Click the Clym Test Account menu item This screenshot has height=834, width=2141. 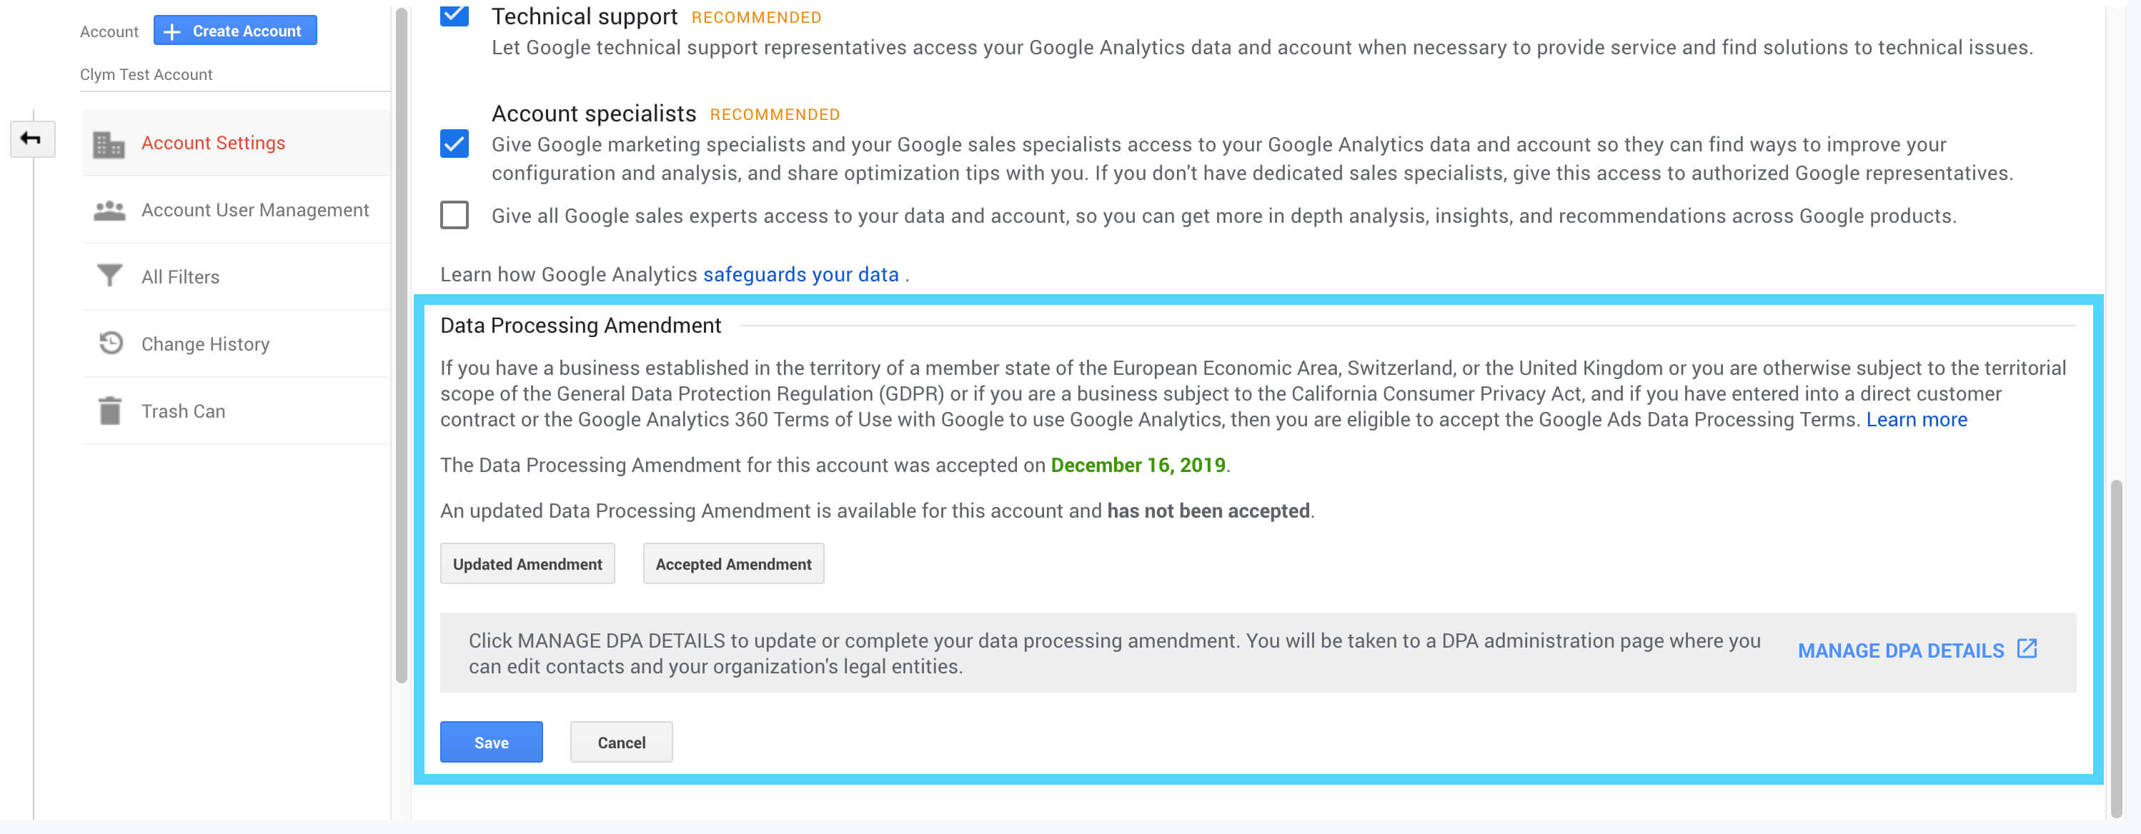[x=147, y=74]
